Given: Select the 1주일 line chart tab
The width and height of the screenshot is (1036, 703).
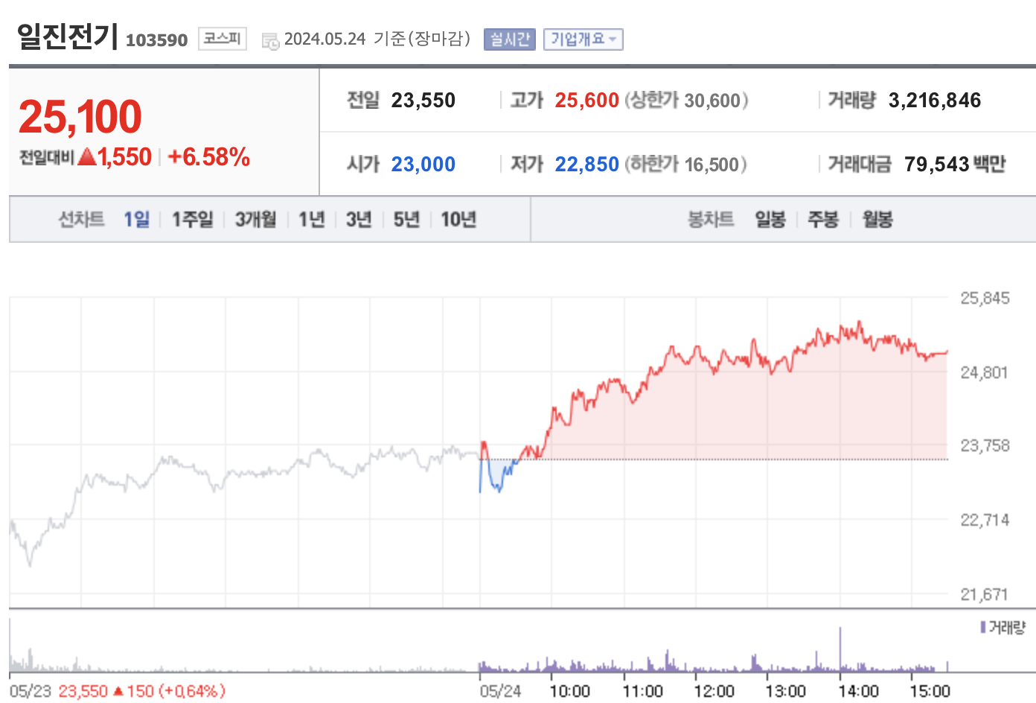Looking at the screenshot, I should 192,219.
